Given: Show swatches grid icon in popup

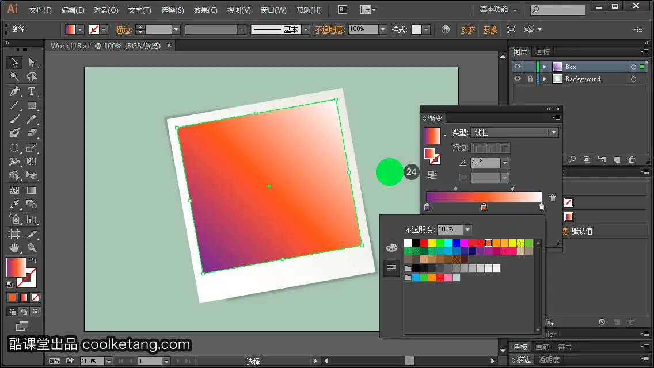Looking at the screenshot, I should tap(391, 269).
